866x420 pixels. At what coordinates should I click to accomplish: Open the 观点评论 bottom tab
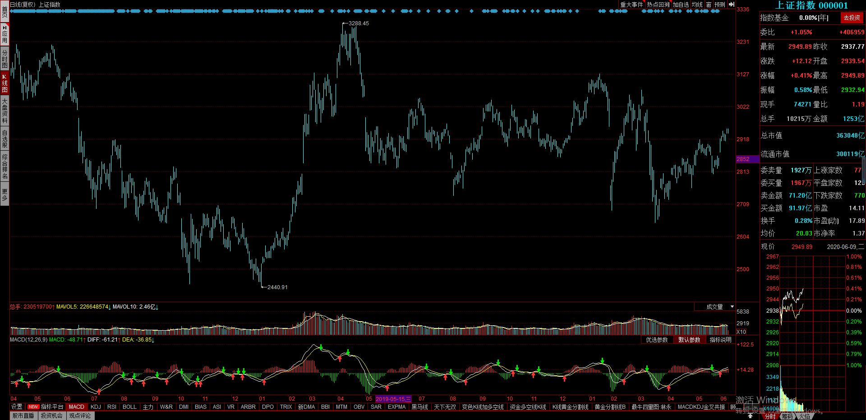80,415
